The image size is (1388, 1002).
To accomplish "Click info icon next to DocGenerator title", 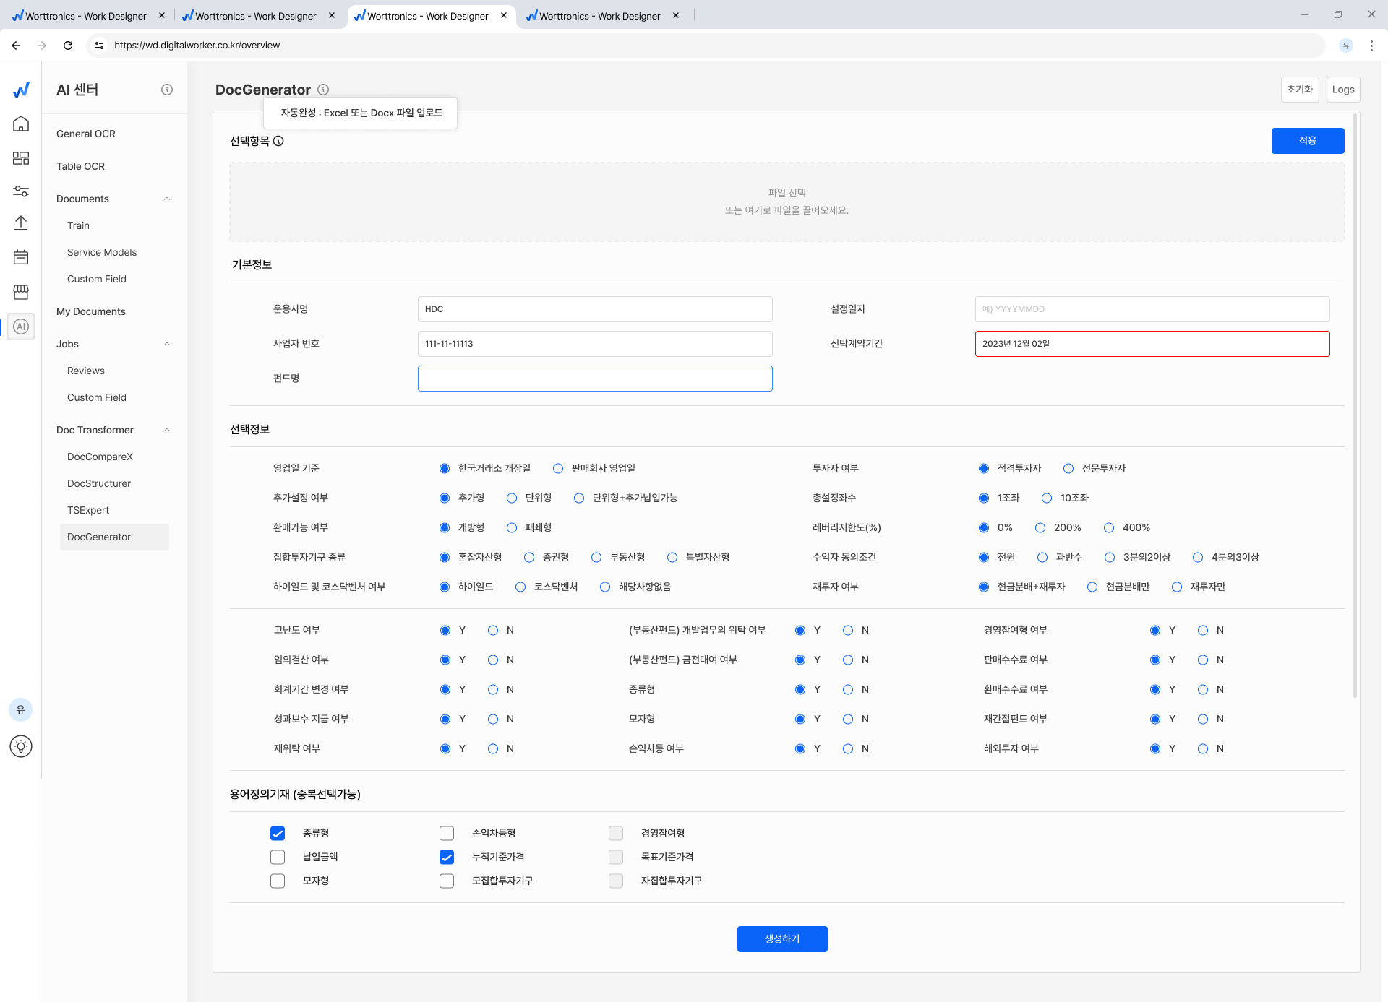I will pos(323,90).
